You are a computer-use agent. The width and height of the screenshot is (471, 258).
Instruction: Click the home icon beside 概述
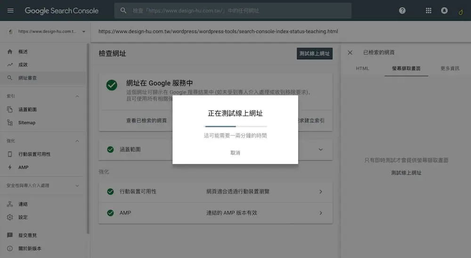coord(10,52)
